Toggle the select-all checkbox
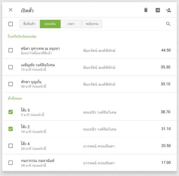The width and height of the screenshot is (179, 176). pos(11,24)
